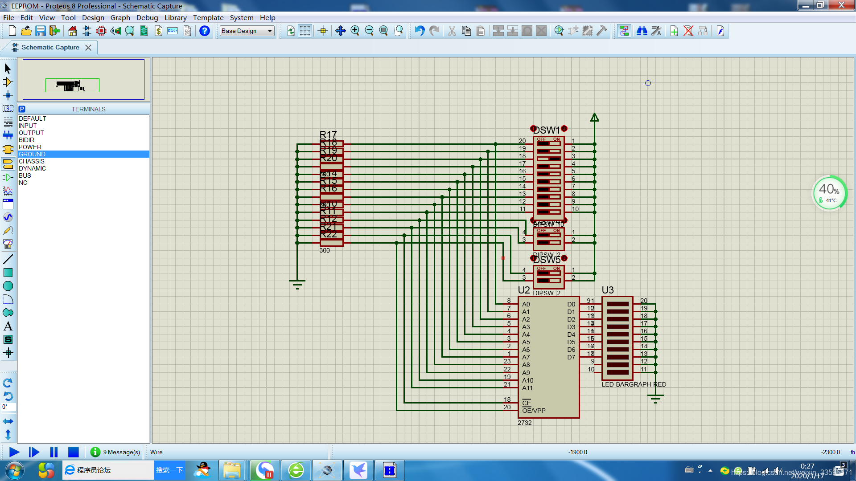Viewport: 856px width, 481px height.
Task: Select the 2D text 'A' tool
Action: coord(8,326)
